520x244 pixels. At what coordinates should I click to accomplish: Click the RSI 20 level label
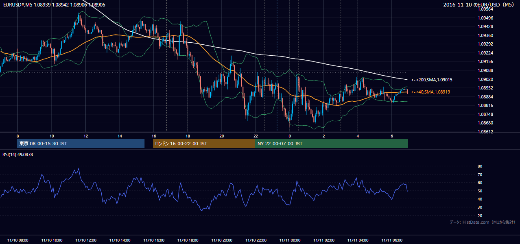480,216
